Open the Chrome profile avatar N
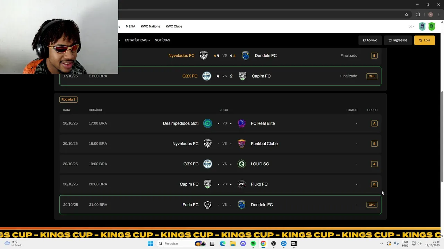 430,15
